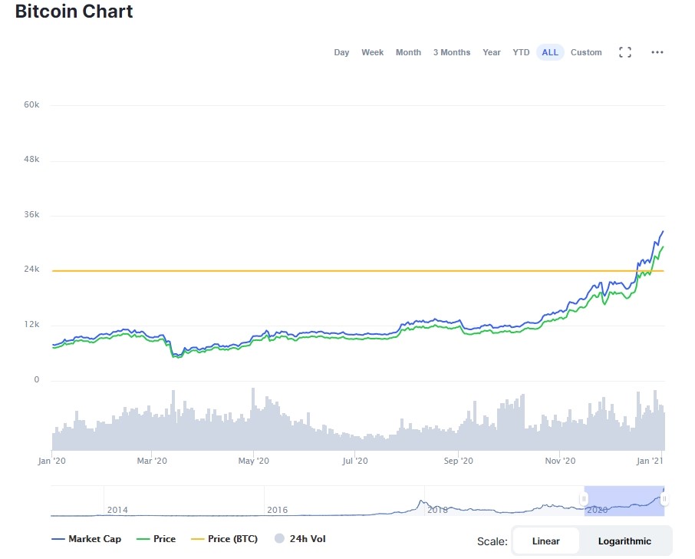Click the Nov '20 x-axis label
This screenshot has width=695, height=559.
point(560,461)
